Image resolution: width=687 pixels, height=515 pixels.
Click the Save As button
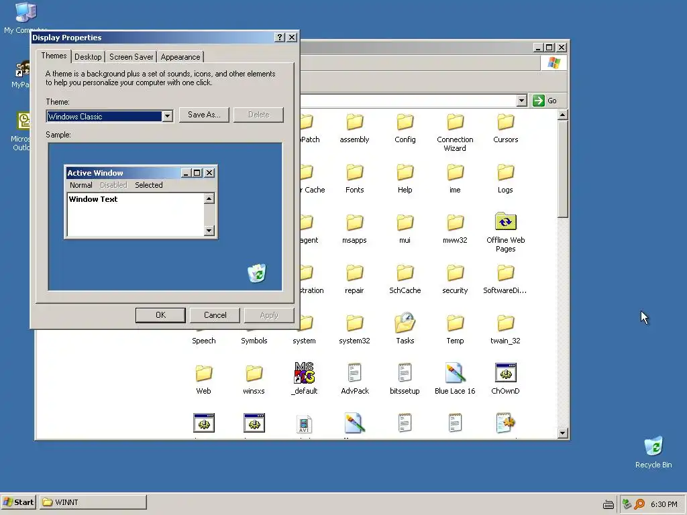(x=204, y=115)
